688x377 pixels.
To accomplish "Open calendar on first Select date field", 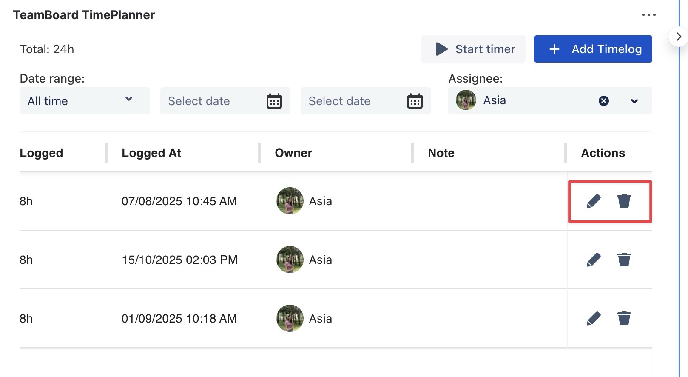I will click(274, 101).
